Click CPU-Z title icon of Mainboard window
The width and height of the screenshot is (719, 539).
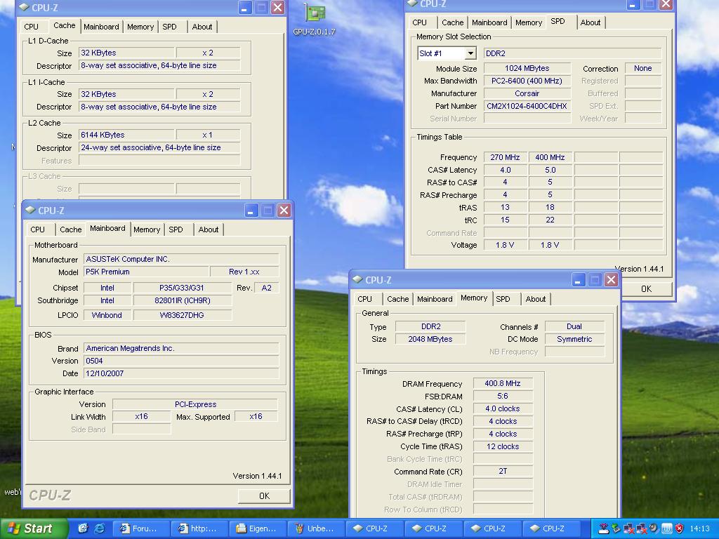pyautogui.click(x=30, y=210)
